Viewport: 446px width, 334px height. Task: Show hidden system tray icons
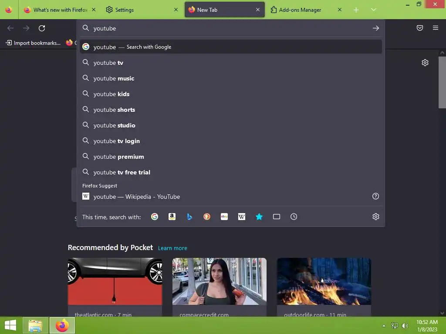tap(384, 326)
